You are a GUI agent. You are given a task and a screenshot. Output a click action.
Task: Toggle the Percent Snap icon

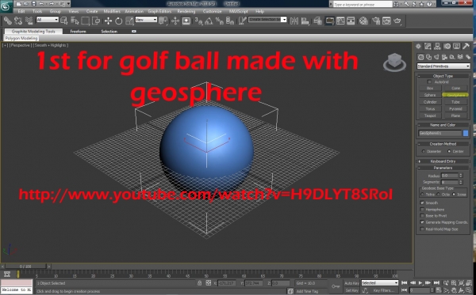219,21
